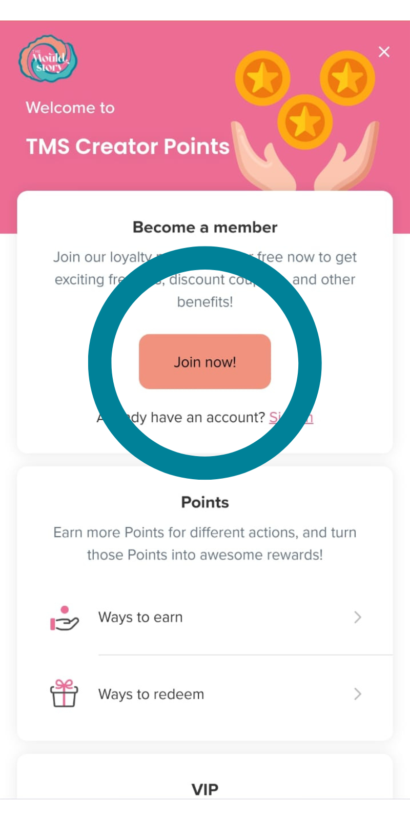This screenshot has width=410, height=820.
Task: Click the TMS Creator Points title
Action: (x=128, y=147)
